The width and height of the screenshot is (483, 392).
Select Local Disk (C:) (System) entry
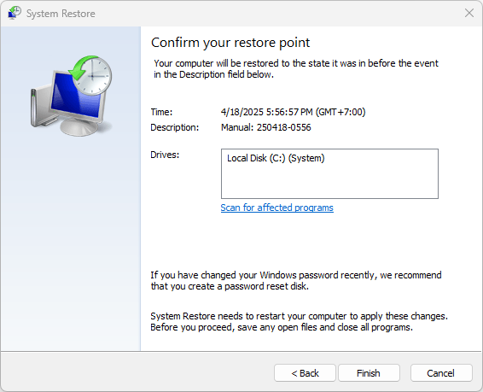point(276,158)
